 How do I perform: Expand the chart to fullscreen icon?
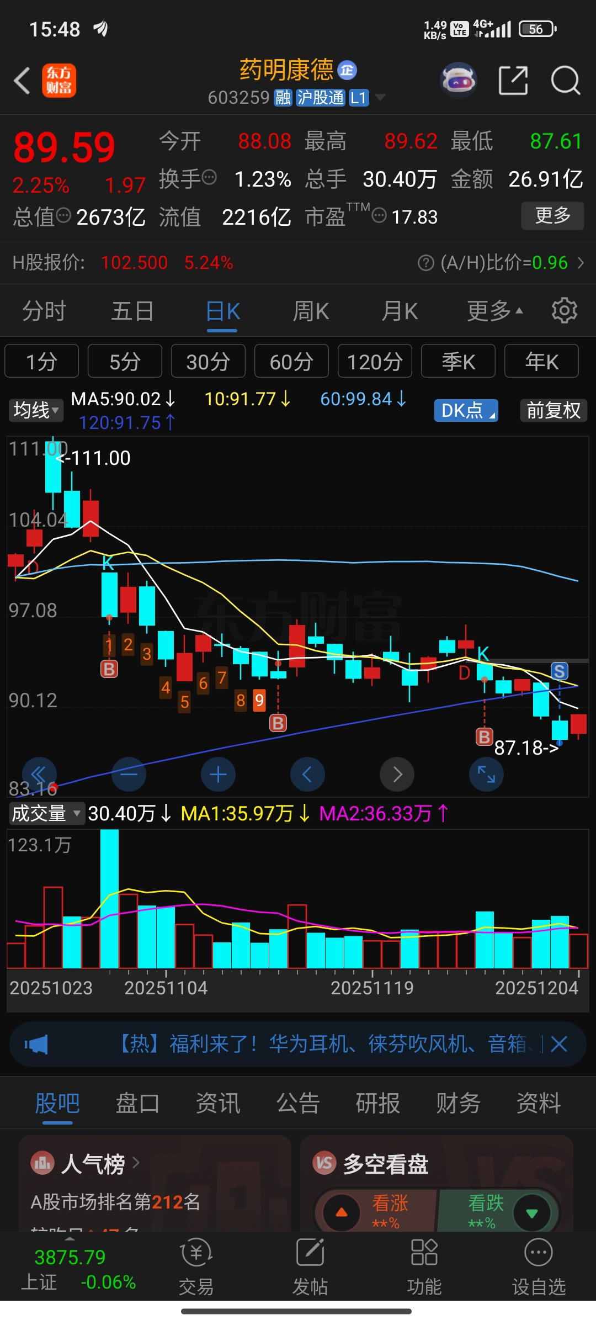(x=486, y=774)
